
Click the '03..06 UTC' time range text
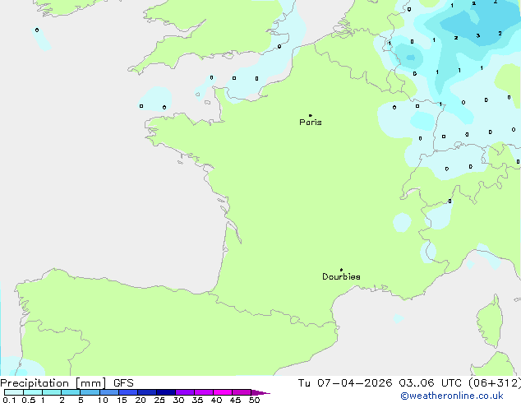[430, 383]
